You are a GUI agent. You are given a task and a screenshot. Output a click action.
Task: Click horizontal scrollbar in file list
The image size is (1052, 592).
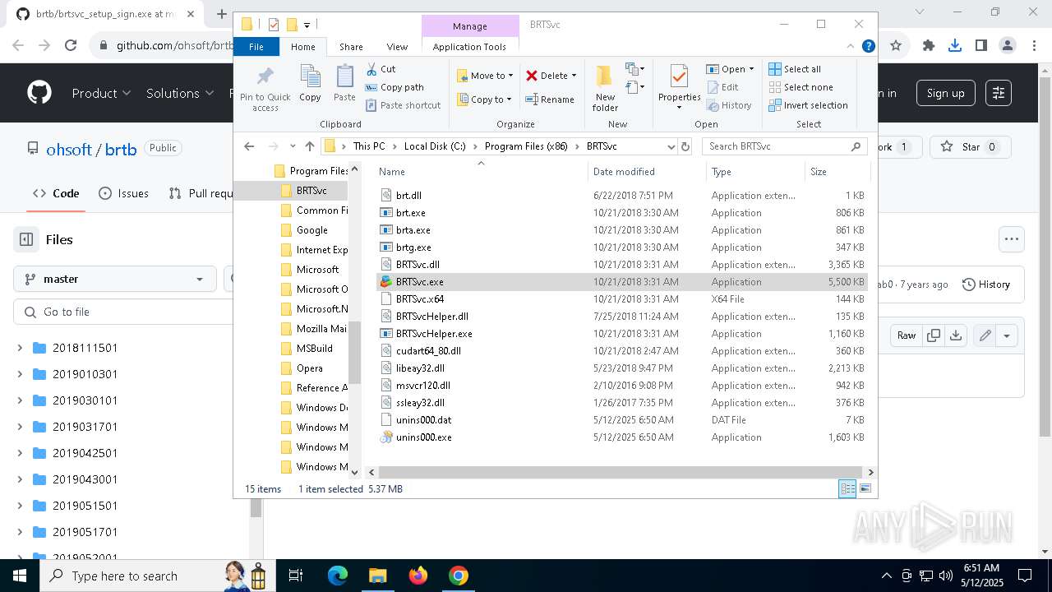click(x=621, y=472)
